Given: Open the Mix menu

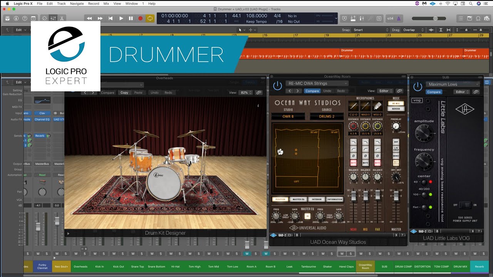Looking at the screenshot, I should click(x=106, y=3).
